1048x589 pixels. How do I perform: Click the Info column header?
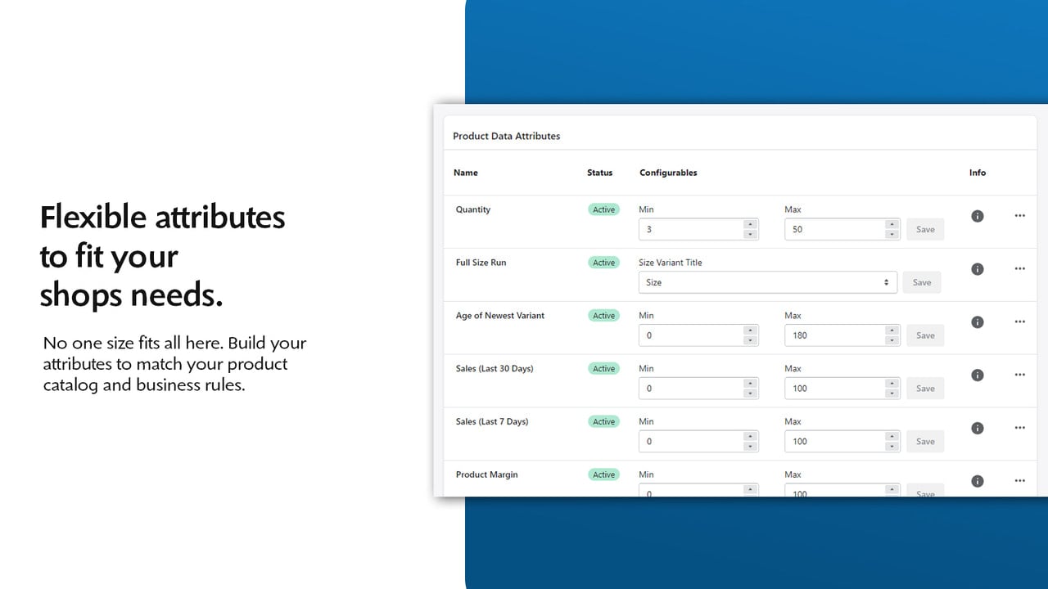[x=978, y=173]
